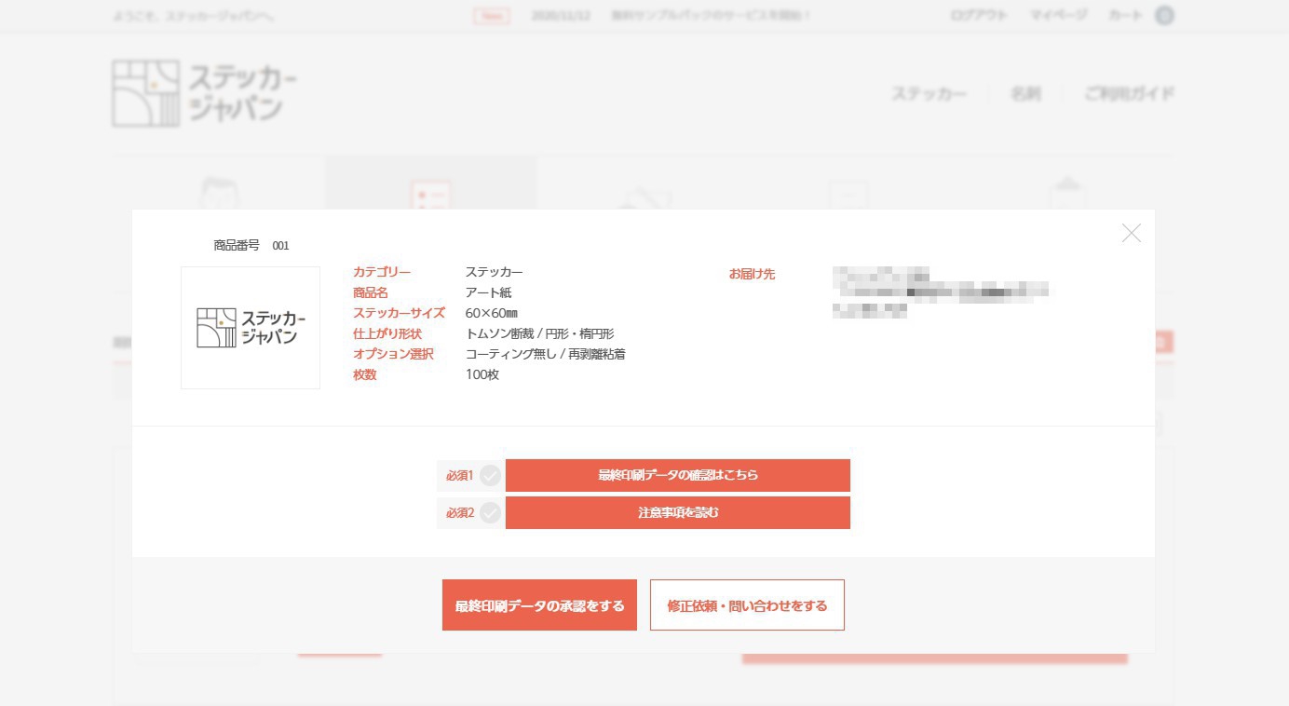Image resolution: width=1289 pixels, height=706 pixels.
Task: Open the product sticker thumbnail preview
Action: click(x=251, y=328)
